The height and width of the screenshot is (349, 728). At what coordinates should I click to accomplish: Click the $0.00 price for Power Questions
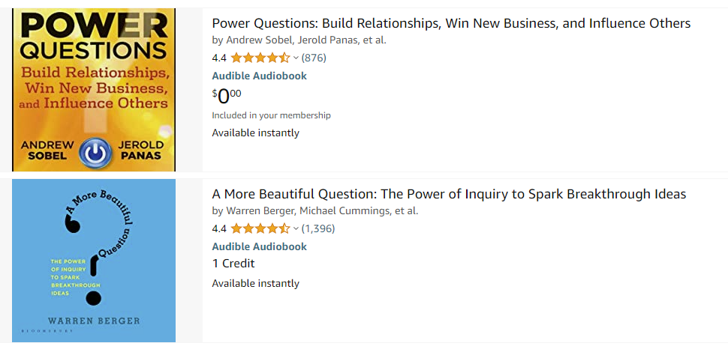(227, 95)
